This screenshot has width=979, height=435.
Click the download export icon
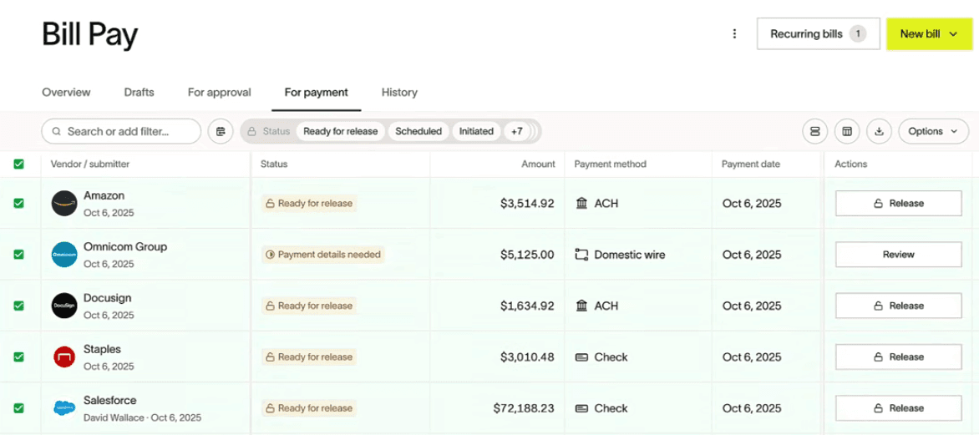click(879, 132)
